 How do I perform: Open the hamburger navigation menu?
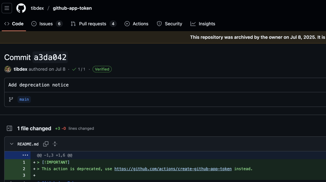tap(7, 8)
